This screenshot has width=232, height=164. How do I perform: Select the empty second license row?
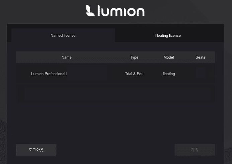click(115, 94)
